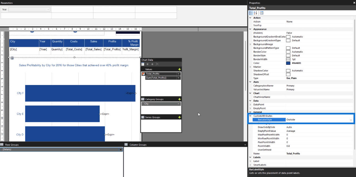Click the Series Groups table icon

click(143, 117)
